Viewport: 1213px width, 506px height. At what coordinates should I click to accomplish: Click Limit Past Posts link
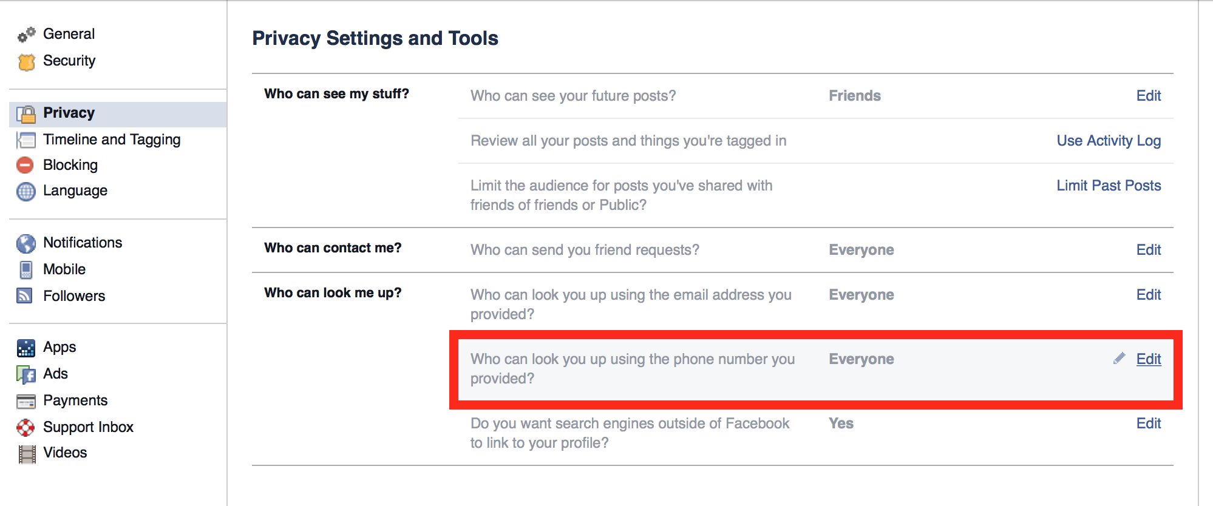1109,186
